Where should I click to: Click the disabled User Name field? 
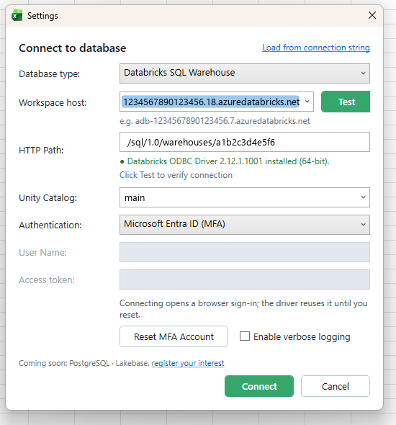point(245,252)
